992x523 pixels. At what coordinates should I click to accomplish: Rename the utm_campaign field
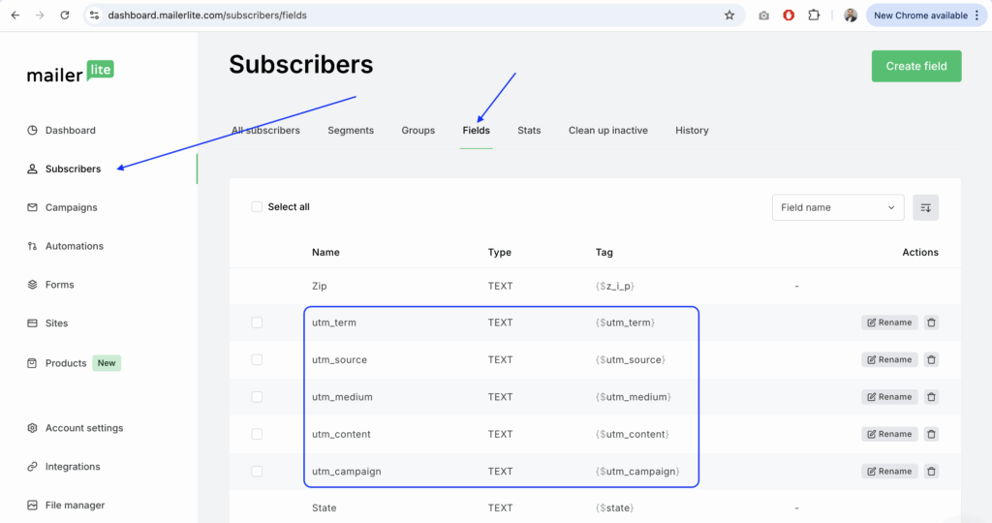889,471
